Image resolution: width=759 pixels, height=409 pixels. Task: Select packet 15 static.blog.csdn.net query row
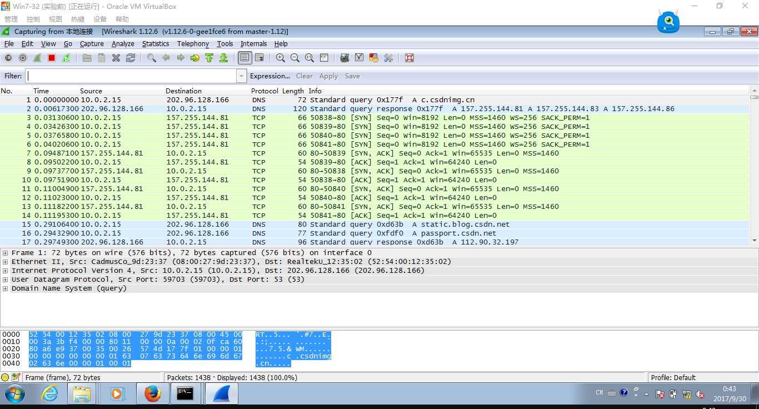click(x=375, y=225)
